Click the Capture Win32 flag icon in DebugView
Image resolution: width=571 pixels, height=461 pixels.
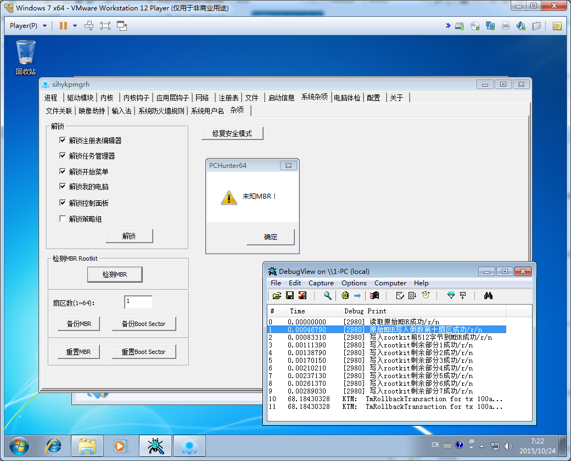[x=374, y=295]
